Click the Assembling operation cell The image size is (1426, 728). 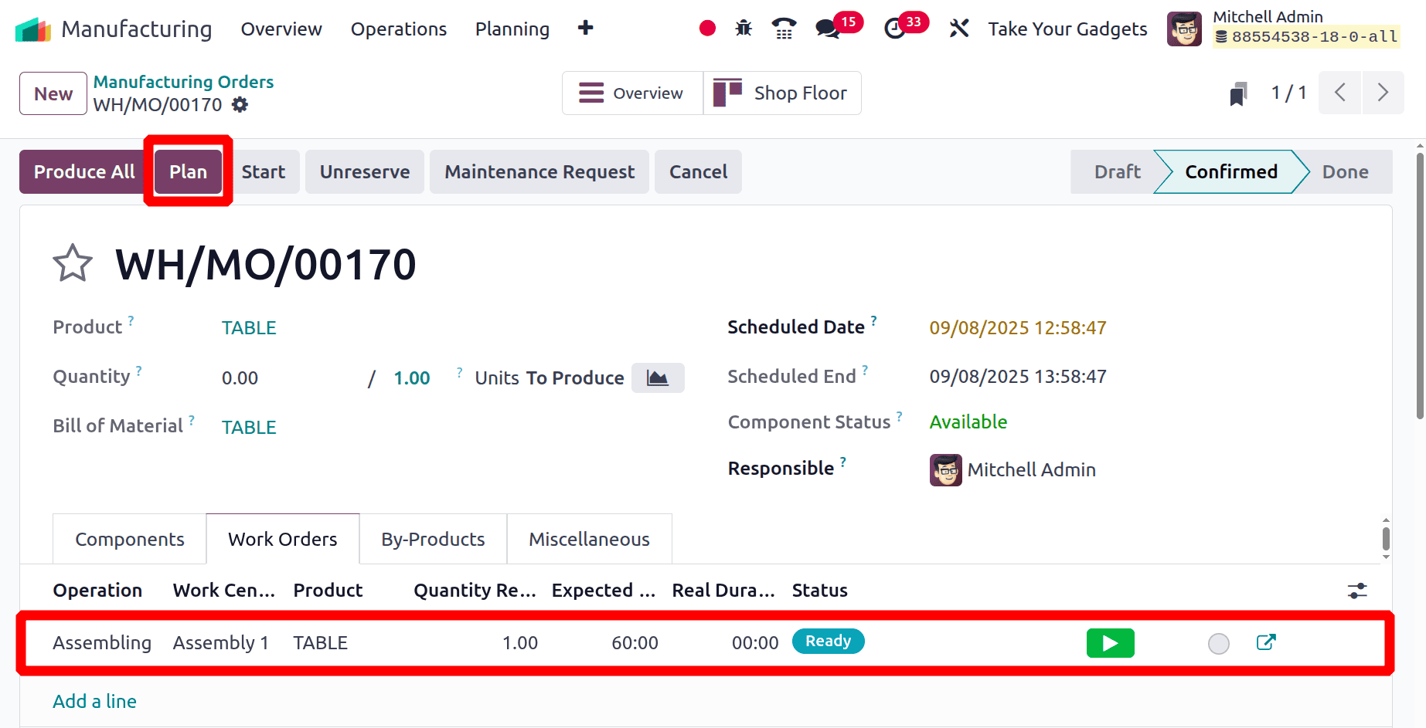click(x=102, y=642)
